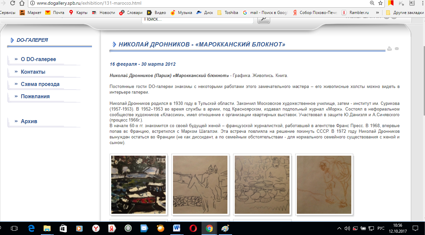
Task: Switch to Microsoft Word in taskbar
Action: [x=177, y=228]
